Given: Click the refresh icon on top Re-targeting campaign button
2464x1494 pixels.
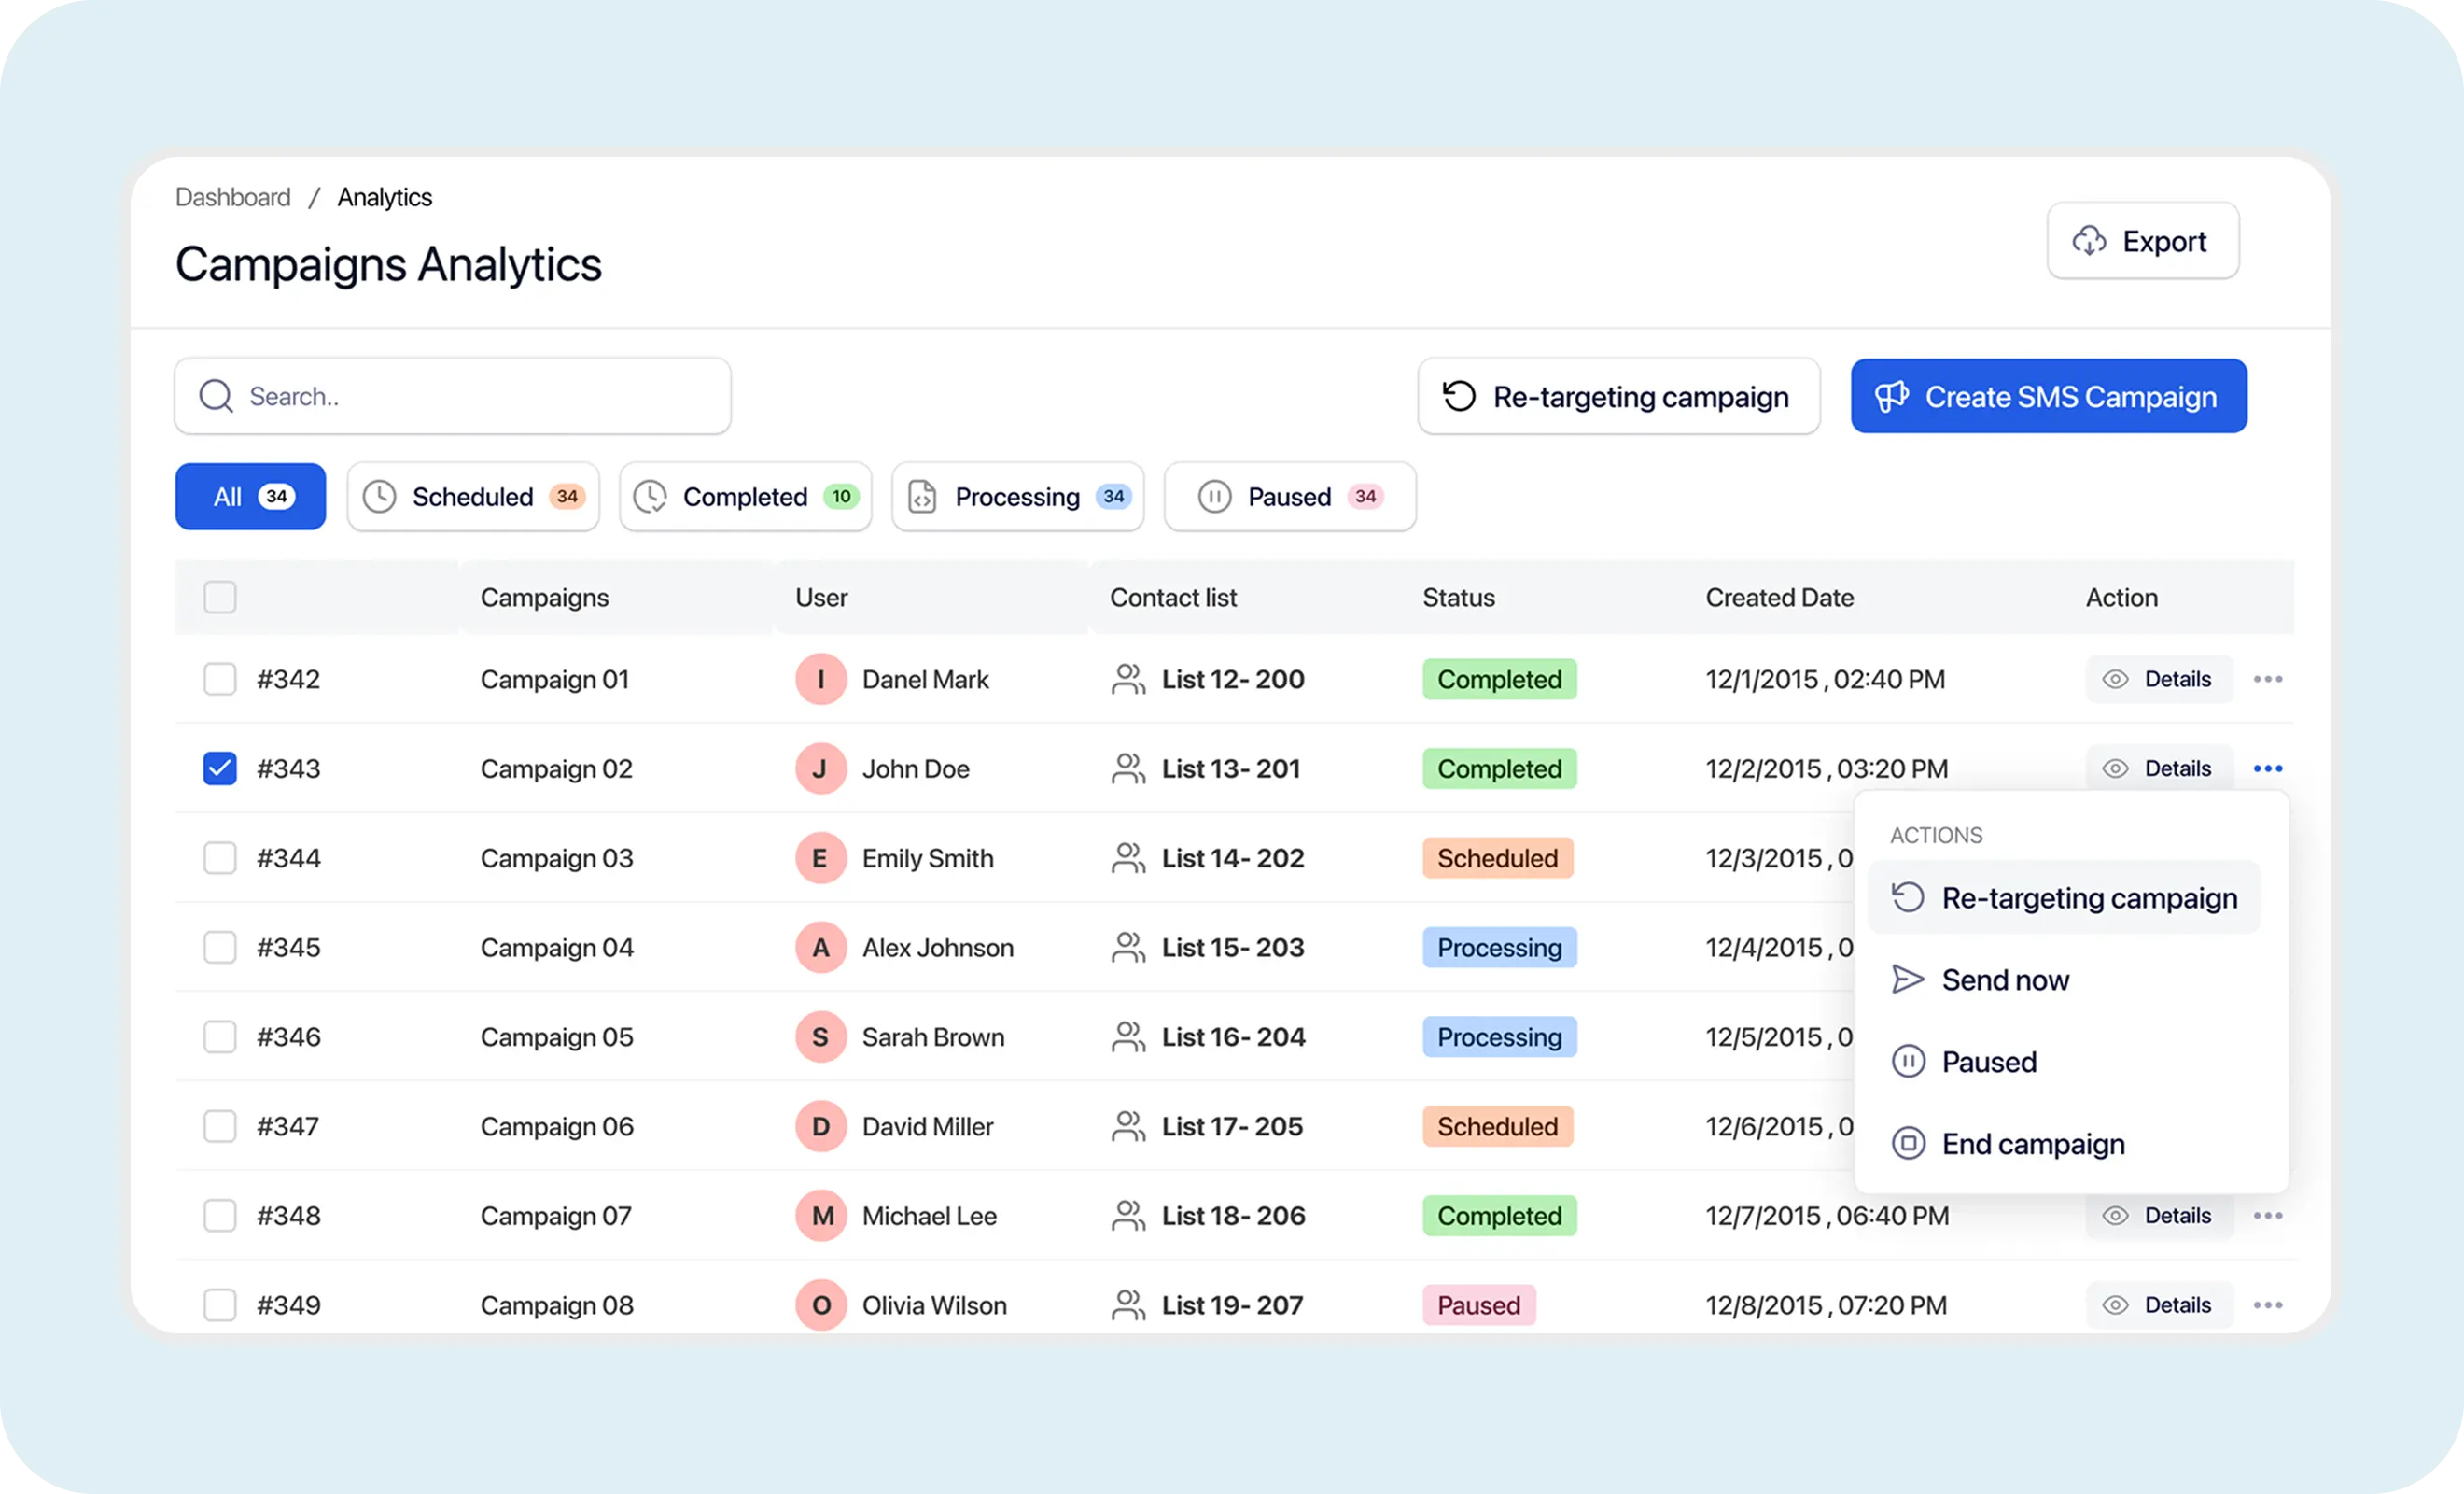Looking at the screenshot, I should [x=1459, y=396].
